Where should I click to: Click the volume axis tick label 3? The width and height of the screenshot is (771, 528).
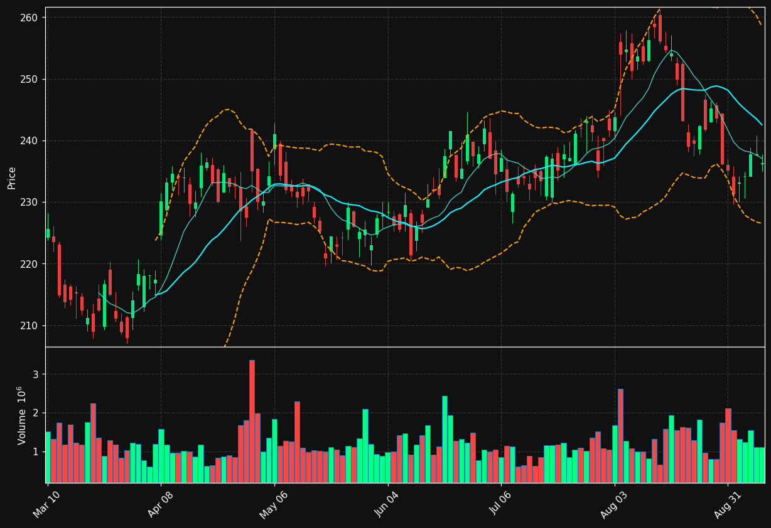35,374
